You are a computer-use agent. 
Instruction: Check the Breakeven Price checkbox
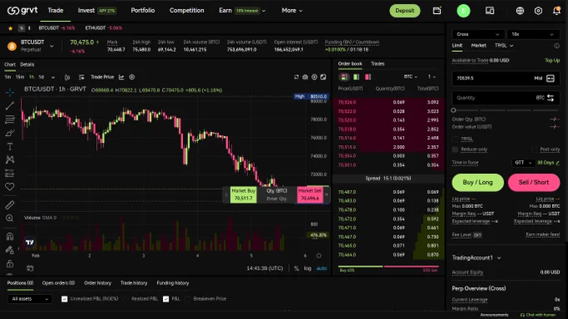click(x=188, y=299)
